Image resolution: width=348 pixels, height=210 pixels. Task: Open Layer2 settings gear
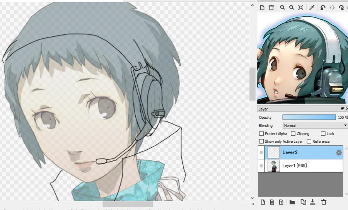coord(339,152)
